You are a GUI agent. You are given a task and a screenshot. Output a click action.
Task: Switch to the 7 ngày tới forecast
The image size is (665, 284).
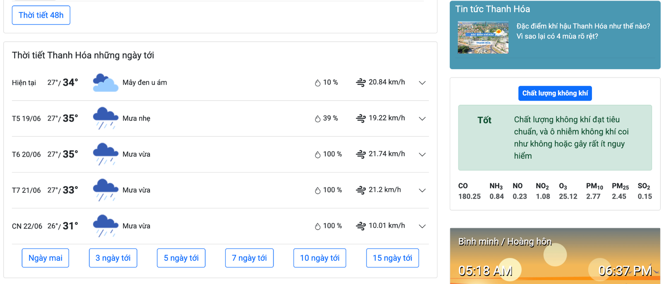(x=249, y=258)
